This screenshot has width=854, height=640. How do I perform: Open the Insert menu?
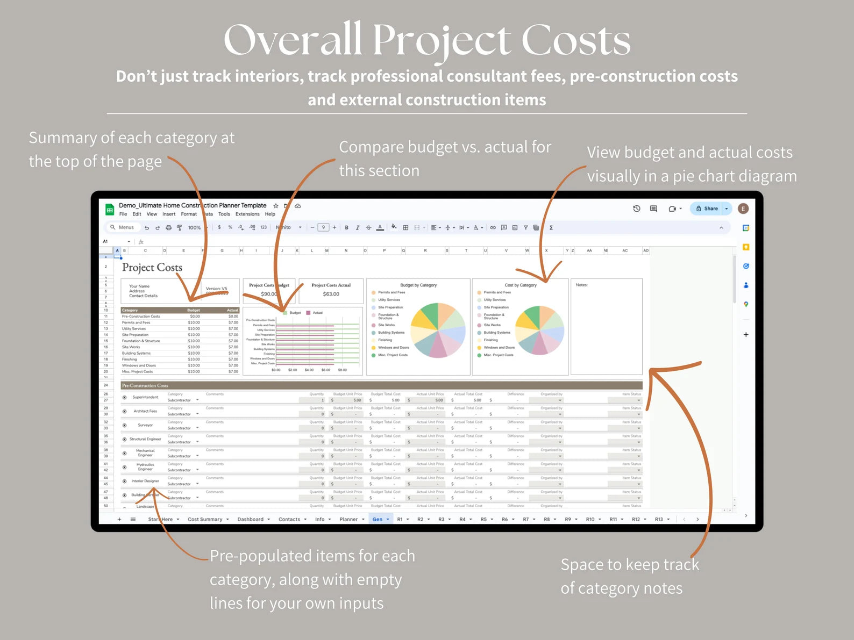pyautogui.click(x=169, y=214)
